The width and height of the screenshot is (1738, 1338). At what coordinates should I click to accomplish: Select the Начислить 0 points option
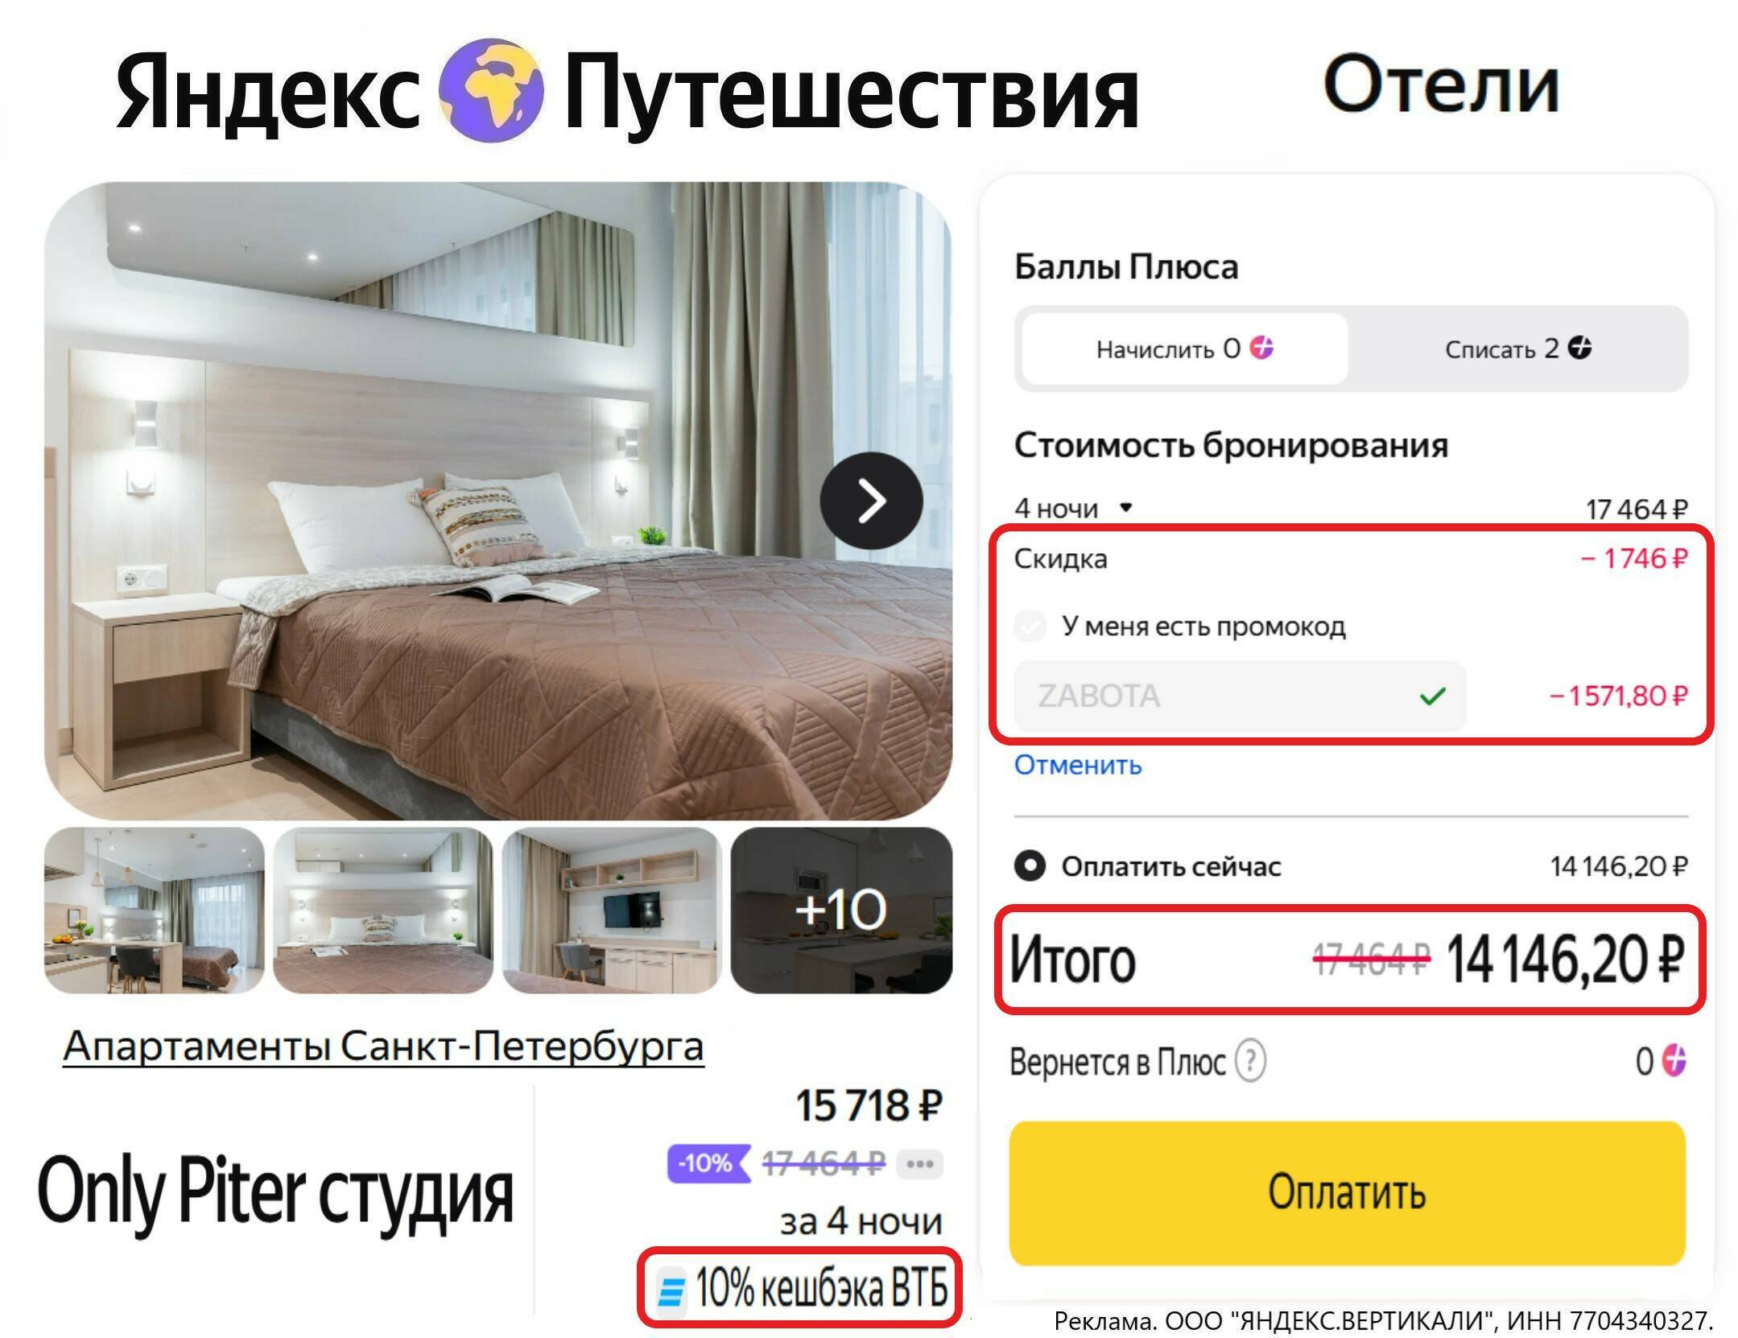click(1185, 349)
